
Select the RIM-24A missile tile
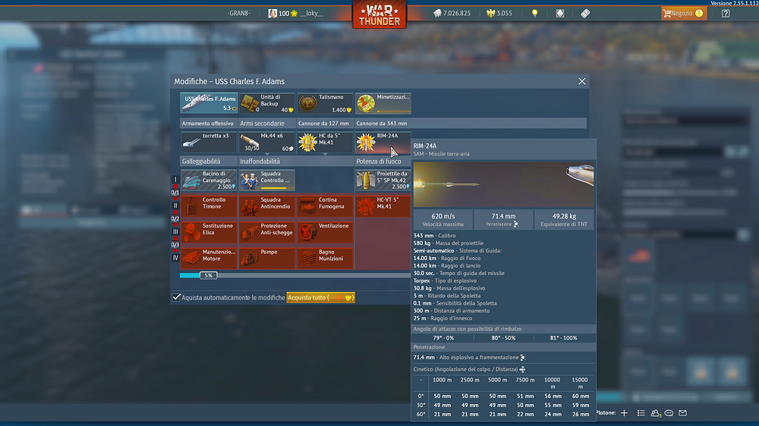[383, 143]
